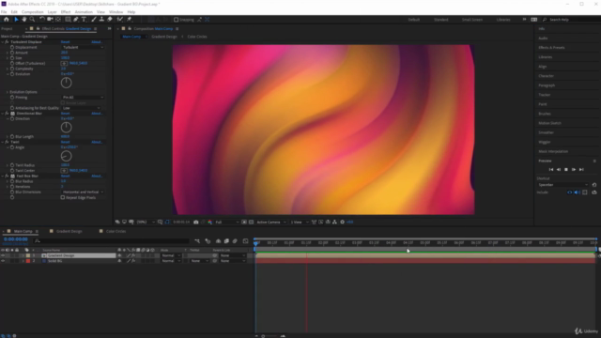The width and height of the screenshot is (601, 338).
Task: Click the snapshot camera icon in viewer
Action: [196, 222]
